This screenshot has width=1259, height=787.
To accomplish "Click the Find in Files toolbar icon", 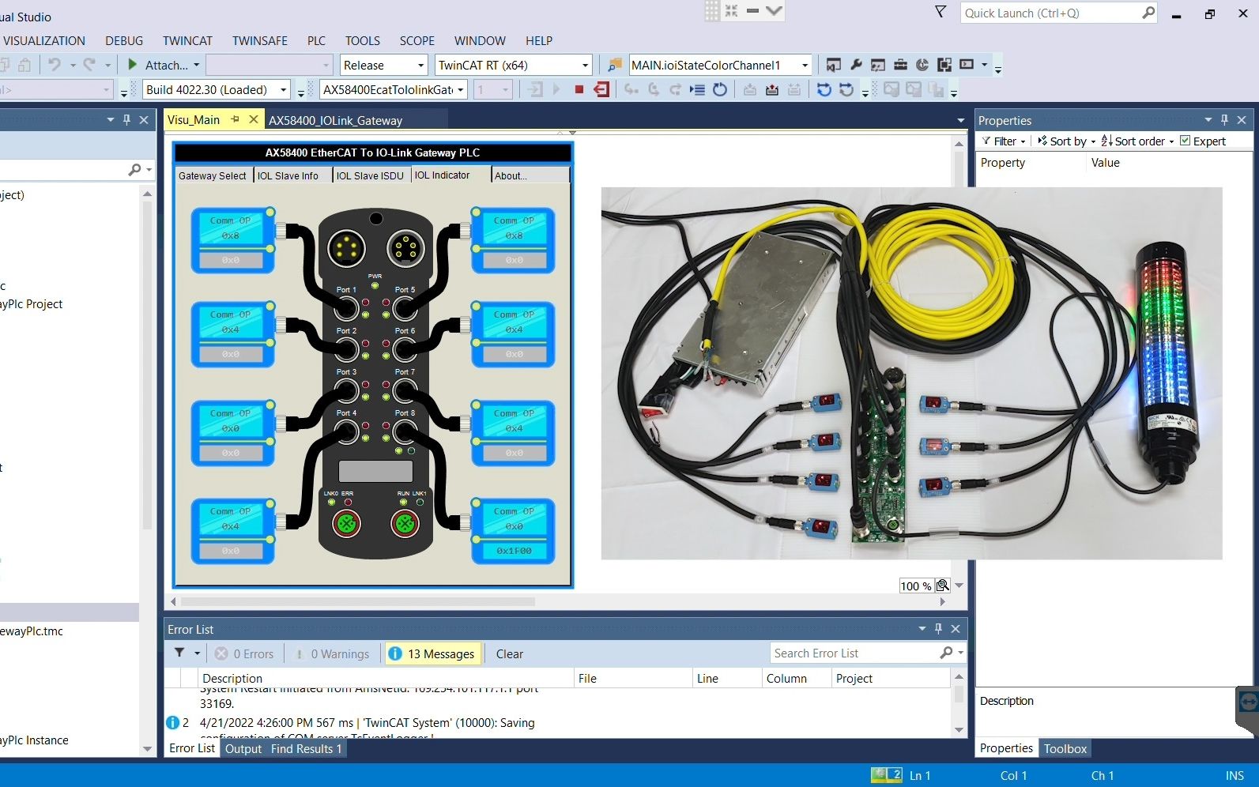I will click(x=615, y=65).
